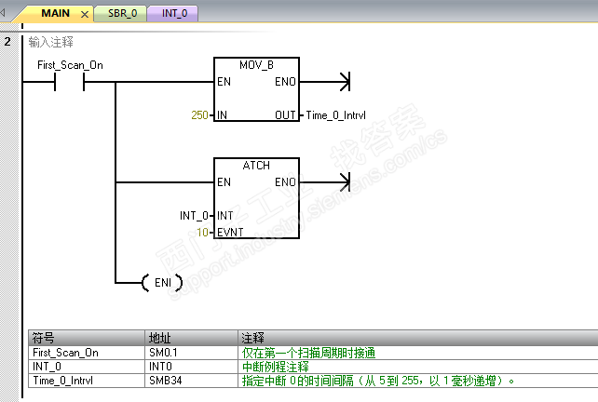Close the MAIN tab with X
This screenshot has width=598, height=402.
(x=85, y=15)
